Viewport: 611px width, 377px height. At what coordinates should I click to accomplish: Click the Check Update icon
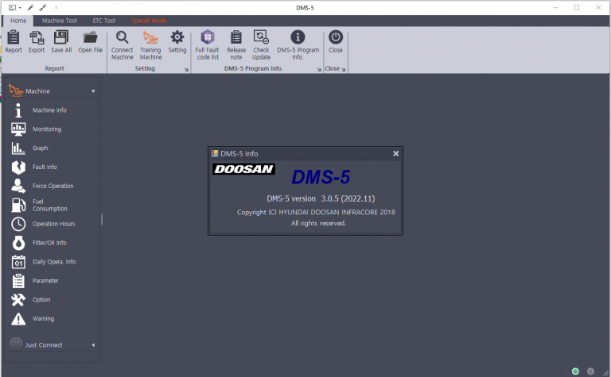coord(261,37)
